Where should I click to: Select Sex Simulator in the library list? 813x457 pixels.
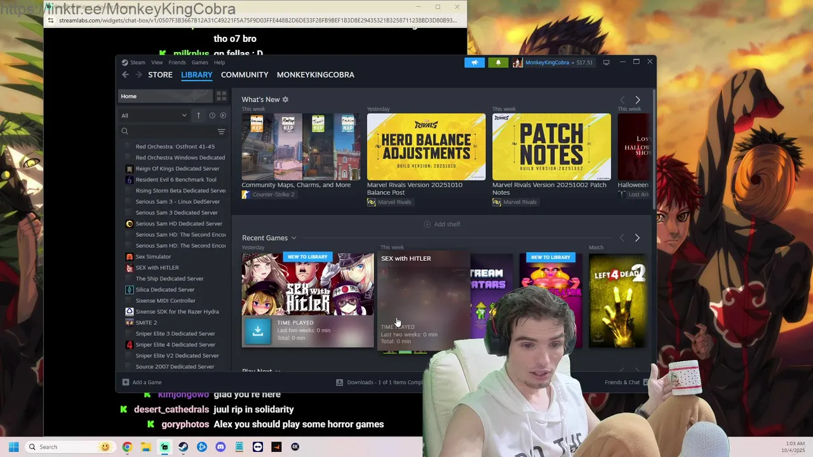153,256
